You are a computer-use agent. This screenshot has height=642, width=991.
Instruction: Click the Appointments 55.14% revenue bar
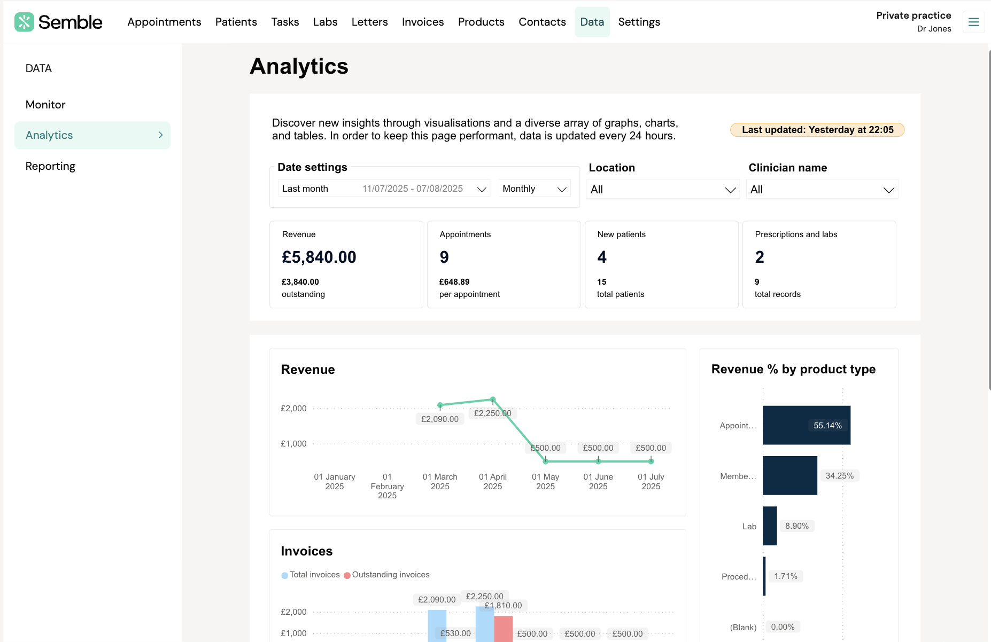[806, 425]
